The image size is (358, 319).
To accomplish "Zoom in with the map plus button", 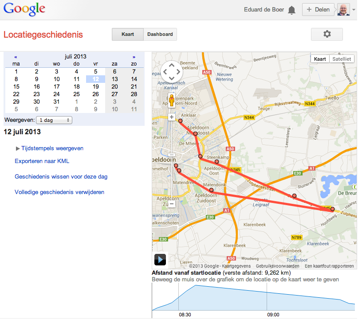I will (x=171, y=117).
